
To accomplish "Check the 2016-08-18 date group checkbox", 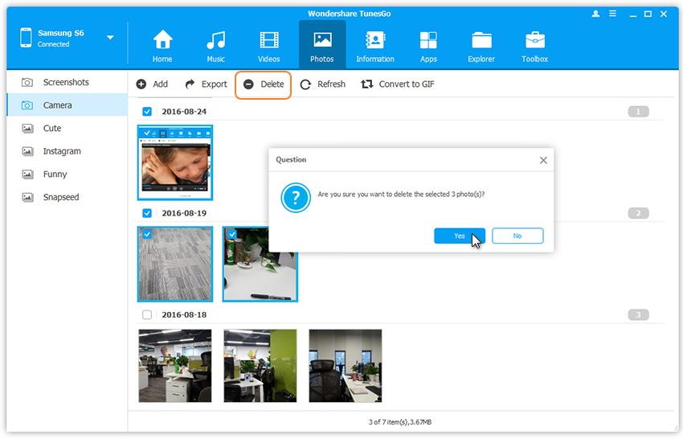I will coord(147,314).
